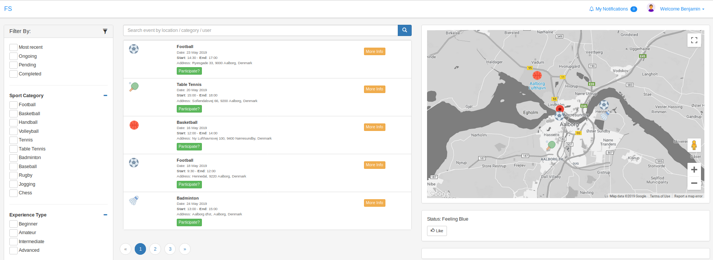Participate in Basketball event

(189, 147)
